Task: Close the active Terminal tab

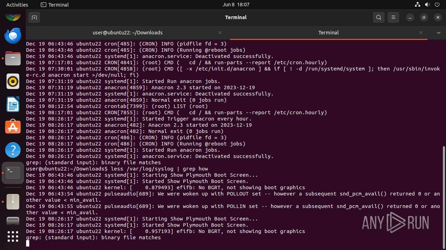Action: [x=421, y=33]
